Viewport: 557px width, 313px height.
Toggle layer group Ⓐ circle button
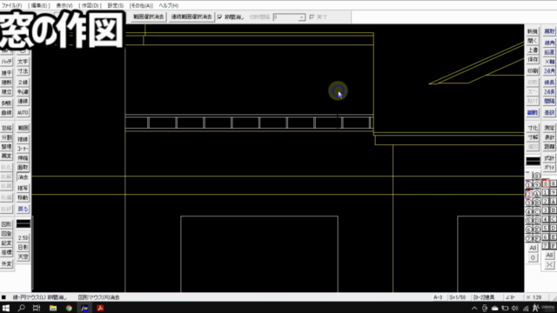pyautogui.click(x=537, y=195)
